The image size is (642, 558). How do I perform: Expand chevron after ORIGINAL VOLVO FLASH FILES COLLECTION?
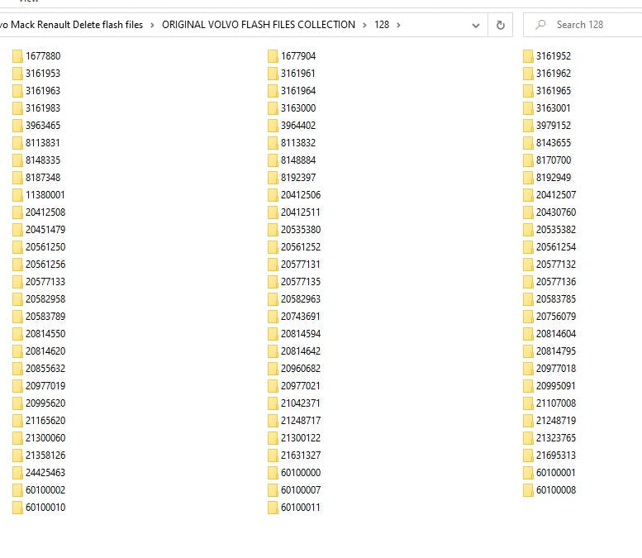point(364,25)
